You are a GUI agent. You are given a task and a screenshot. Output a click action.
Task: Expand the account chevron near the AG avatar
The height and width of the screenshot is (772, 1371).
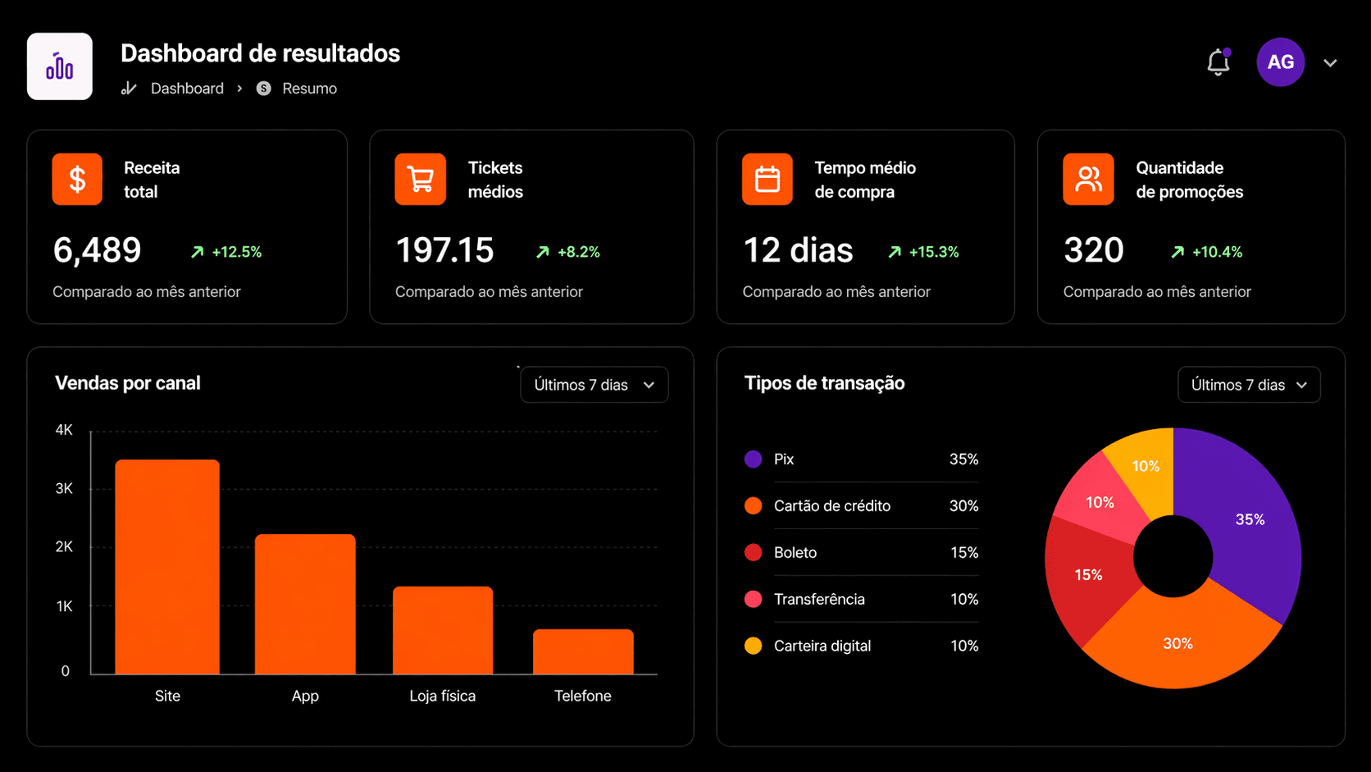[x=1330, y=62]
